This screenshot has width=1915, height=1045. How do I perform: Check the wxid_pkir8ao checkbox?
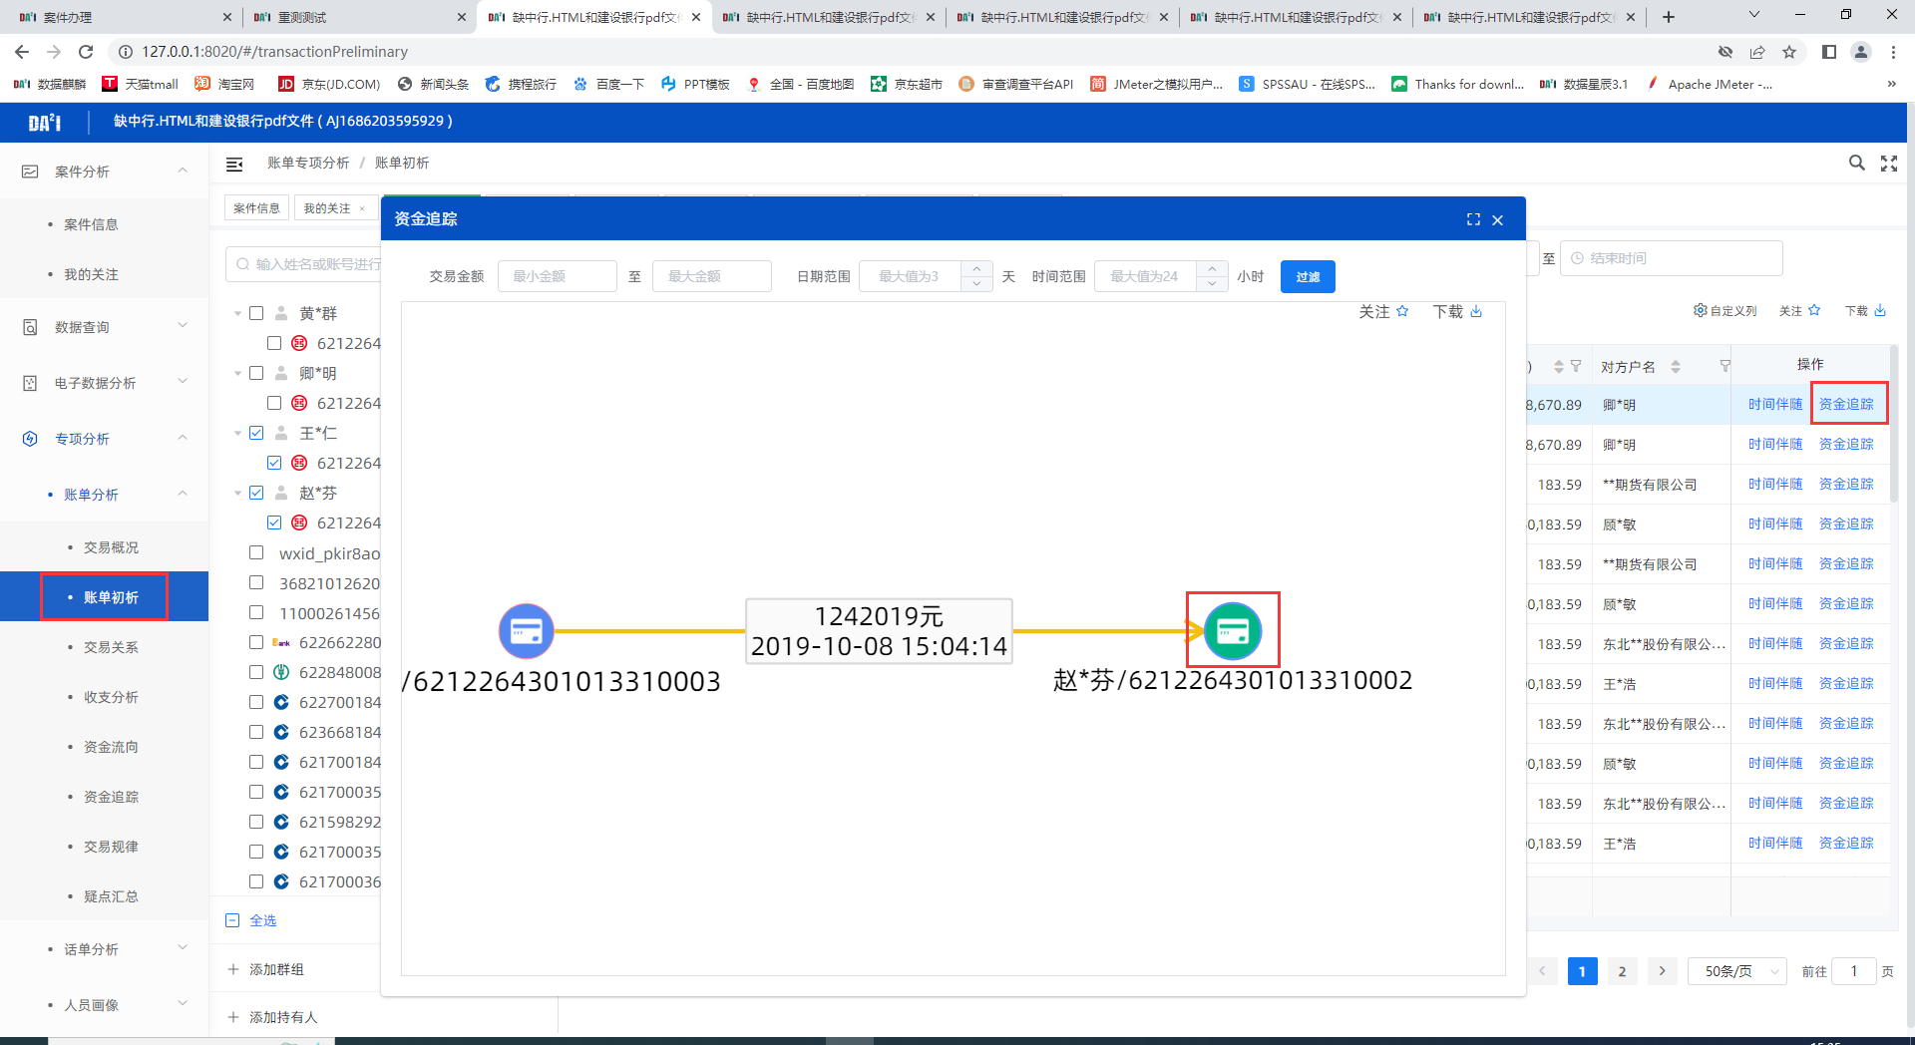(x=256, y=552)
